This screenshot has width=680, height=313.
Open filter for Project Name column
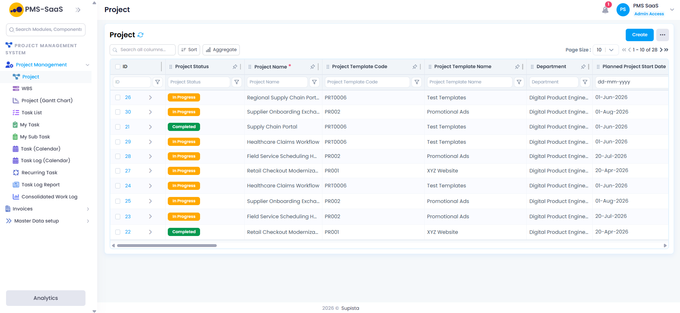click(314, 82)
